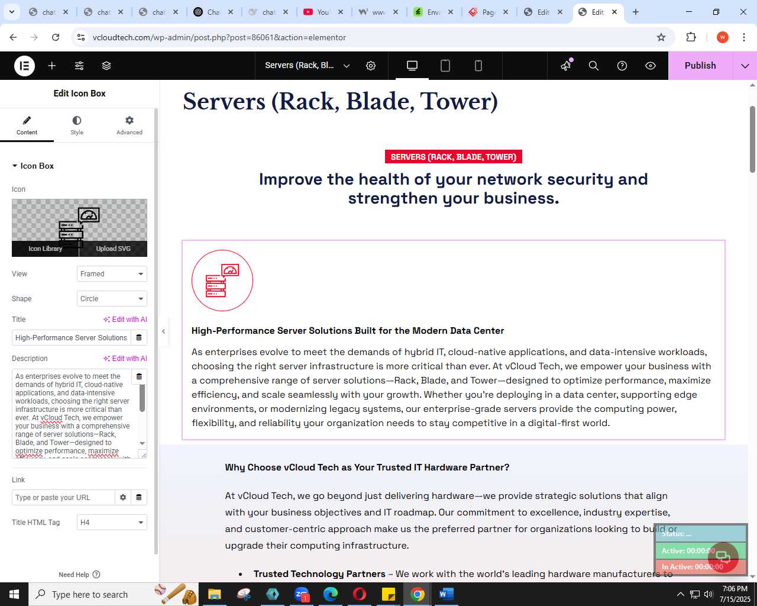This screenshot has width=757, height=606.
Task: Switch to the Envato browser tab
Action: [x=434, y=12]
